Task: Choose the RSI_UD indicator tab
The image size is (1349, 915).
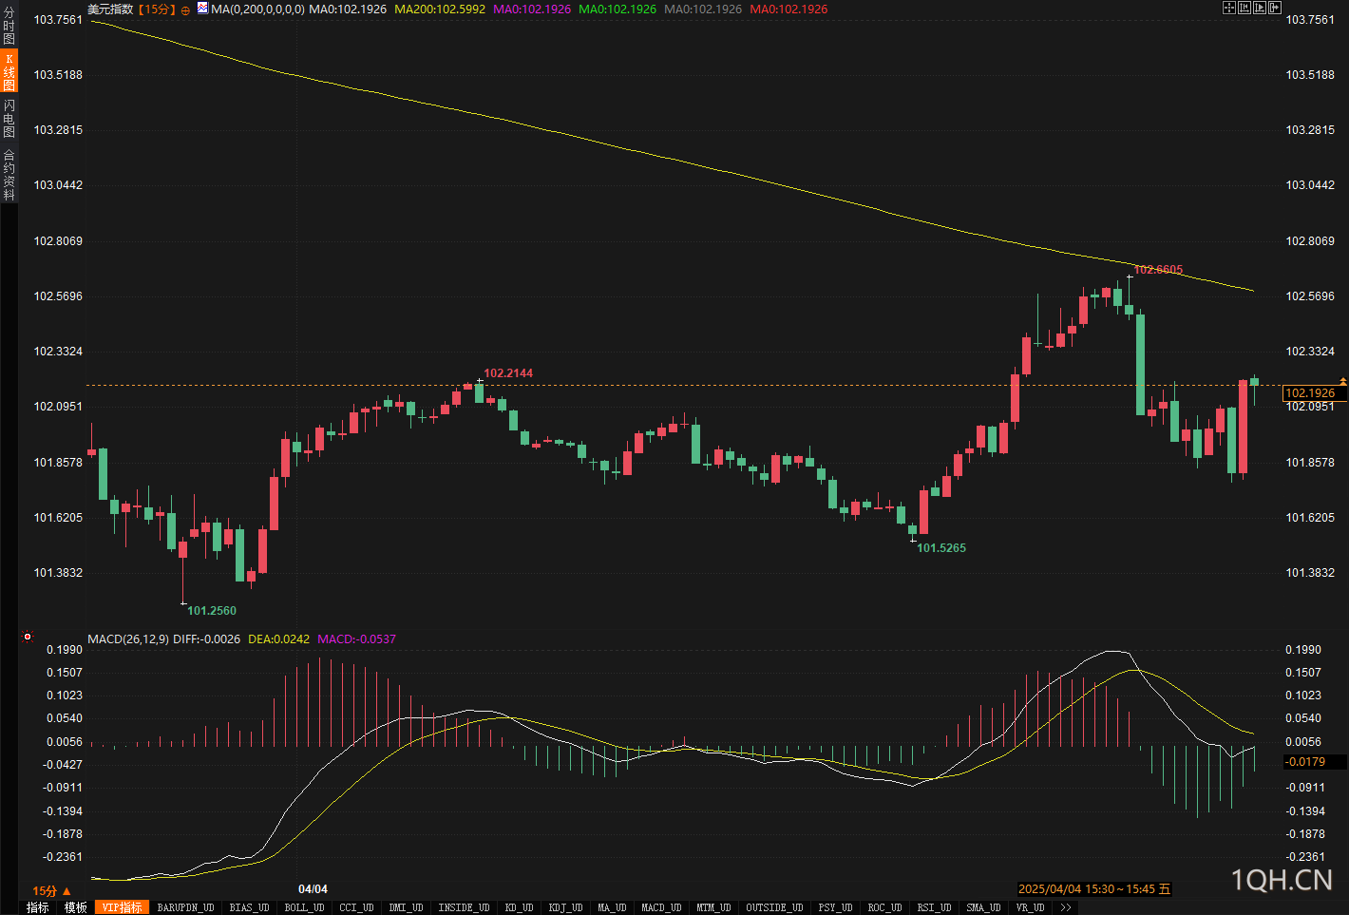Action: coord(934,907)
